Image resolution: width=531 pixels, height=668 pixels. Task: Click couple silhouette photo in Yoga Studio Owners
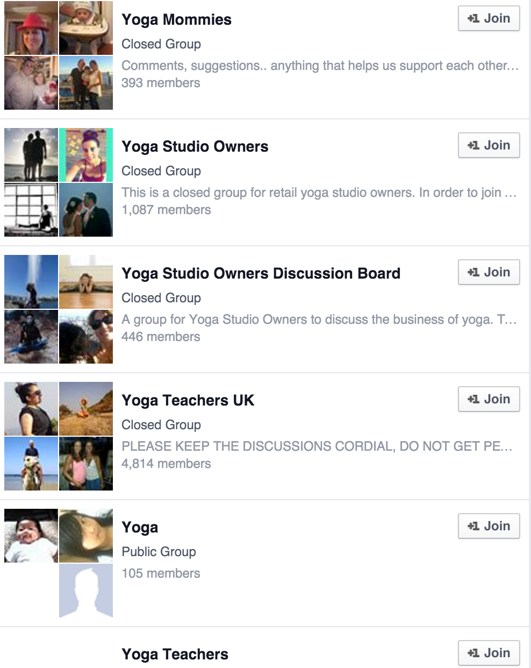[x=31, y=155]
